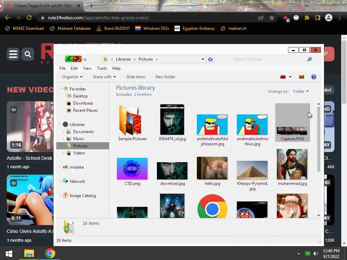Open the Malware Database bookmark
347x260 pixels.
coord(70,28)
